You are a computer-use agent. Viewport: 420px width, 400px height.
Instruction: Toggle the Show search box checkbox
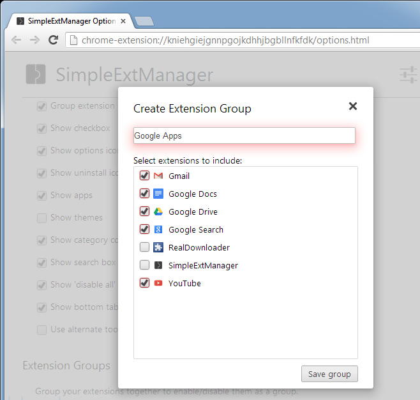click(41, 263)
